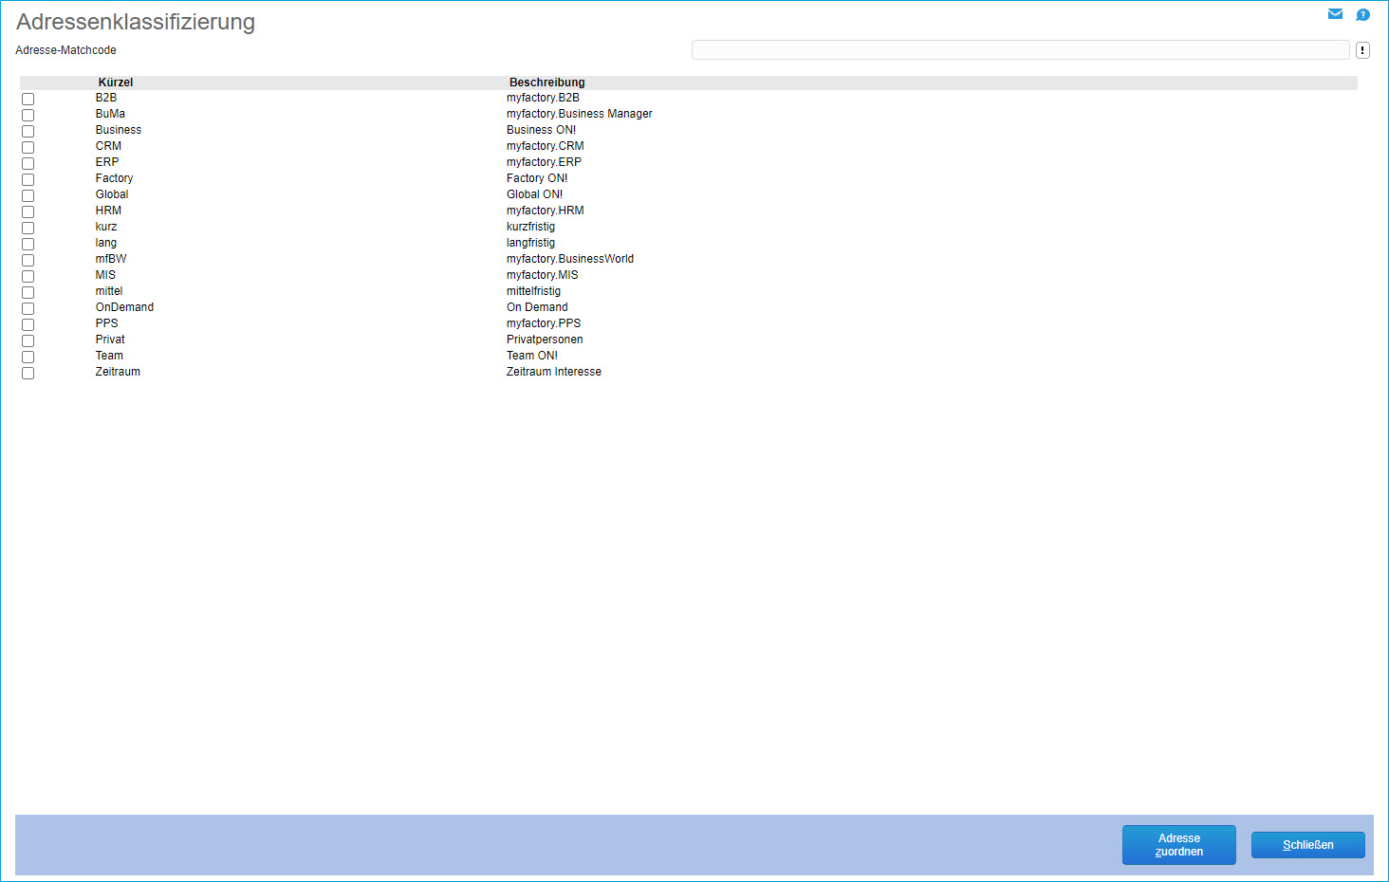Select the myfactory.ERP description
1389x882 pixels.
tap(544, 162)
